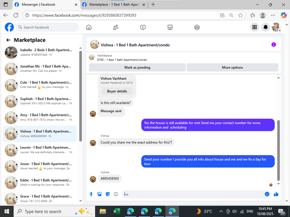Screen dimensions: 290x217
Task: Send a thumbs-up like
Action: tap(276, 194)
